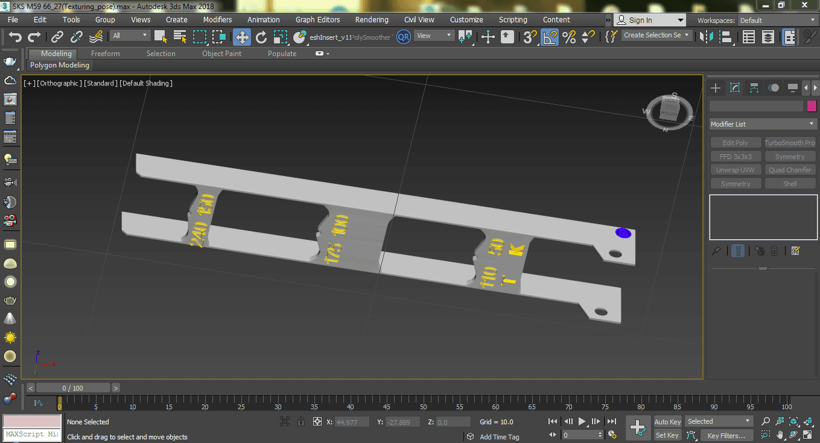Select the Move tool in toolbar

[241, 37]
